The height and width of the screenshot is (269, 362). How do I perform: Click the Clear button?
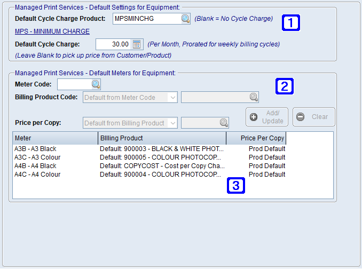point(314,117)
